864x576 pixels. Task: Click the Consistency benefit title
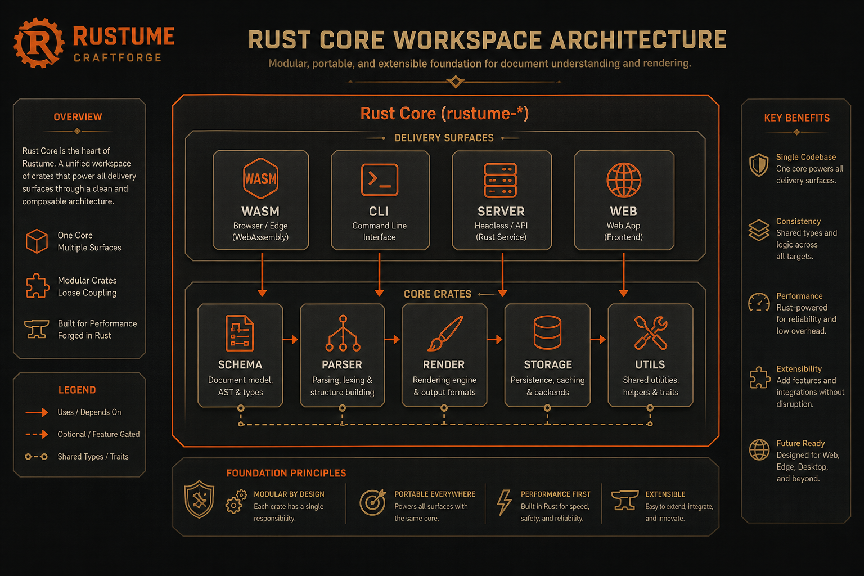(798, 221)
